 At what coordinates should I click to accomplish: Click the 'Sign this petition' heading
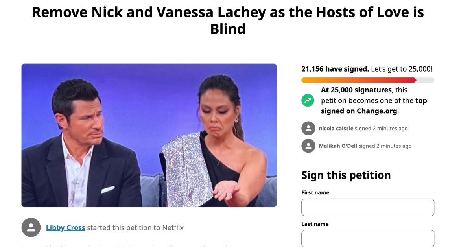click(346, 175)
